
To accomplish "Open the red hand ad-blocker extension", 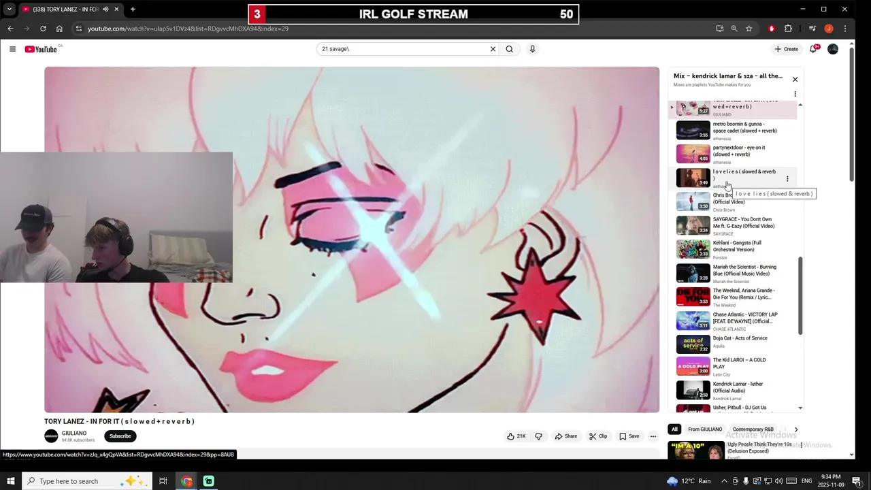I will point(771,29).
